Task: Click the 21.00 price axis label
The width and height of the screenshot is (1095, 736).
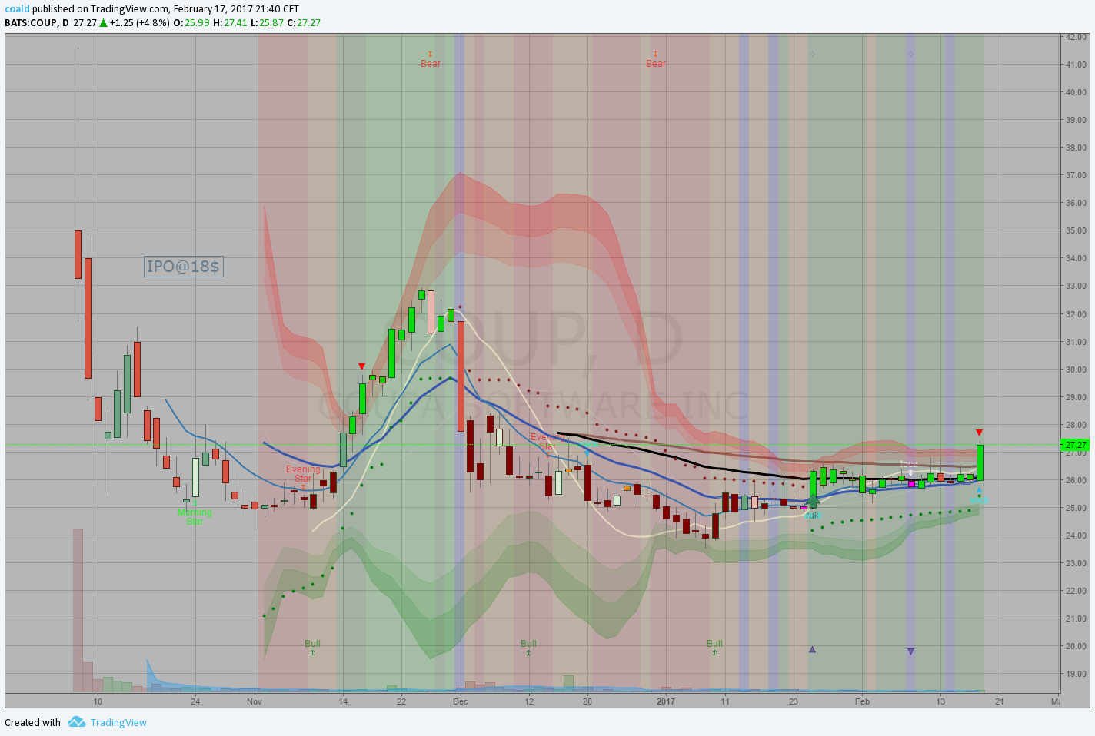Action: point(1076,618)
